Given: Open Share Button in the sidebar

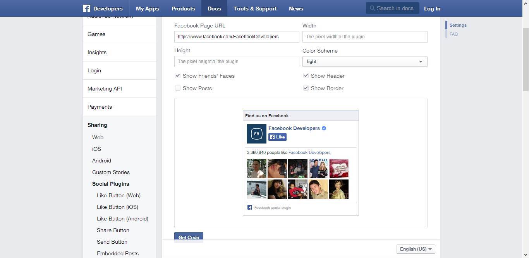Looking at the screenshot, I should 113,230.
